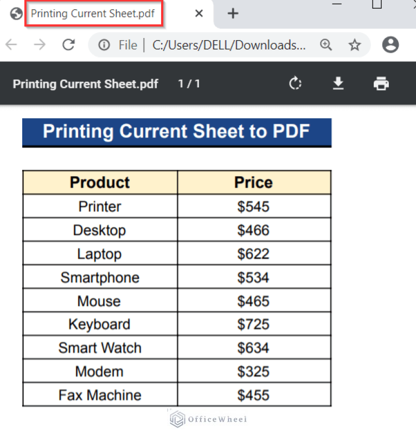Click the globe icon on the browser tab
Screen dimensions: 416x440
click(15, 14)
